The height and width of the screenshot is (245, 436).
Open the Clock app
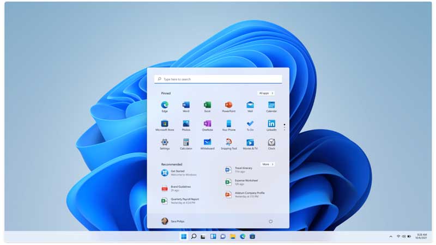[x=271, y=144]
